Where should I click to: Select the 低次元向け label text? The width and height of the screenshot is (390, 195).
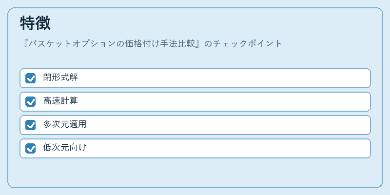[x=65, y=148]
